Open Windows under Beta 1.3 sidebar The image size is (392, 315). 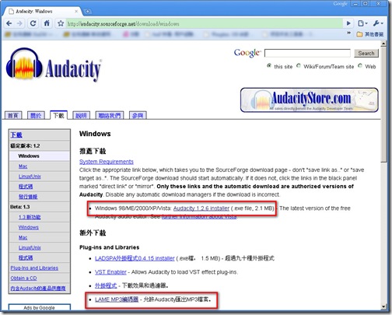point(29,227)
